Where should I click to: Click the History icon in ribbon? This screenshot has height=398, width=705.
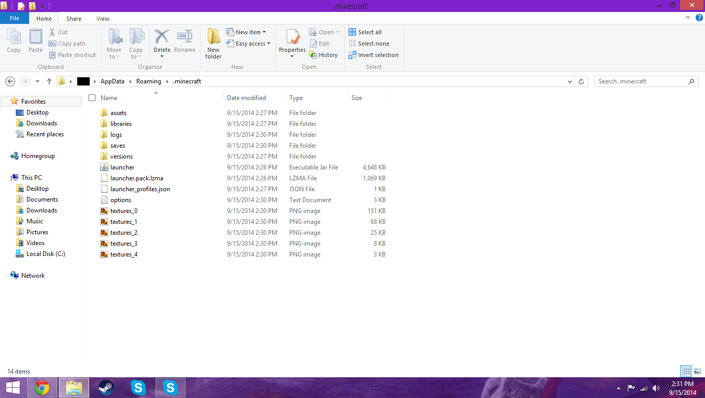click(x=323, y=55)
